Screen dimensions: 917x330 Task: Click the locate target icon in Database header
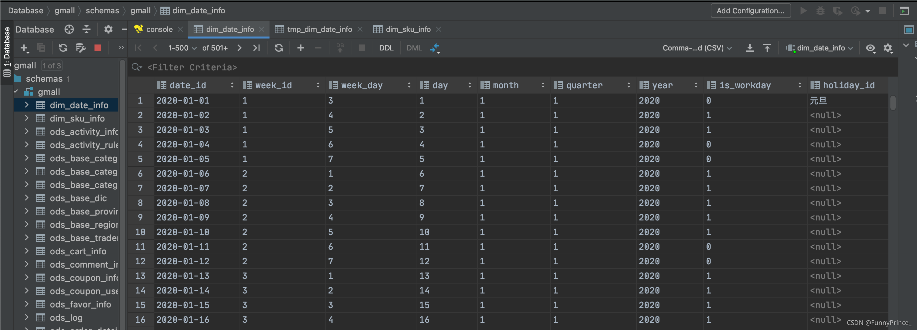pyautogui.click(x=69, y=29)
